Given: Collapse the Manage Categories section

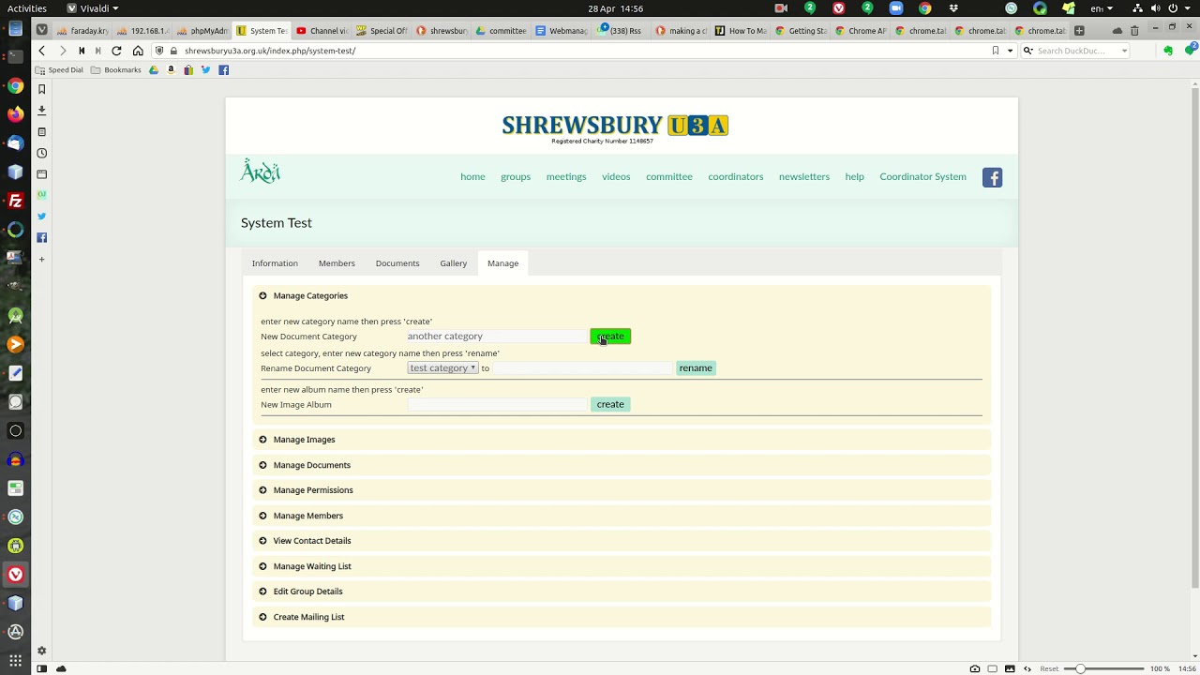Looking at the screenshot, I should 622,295.
